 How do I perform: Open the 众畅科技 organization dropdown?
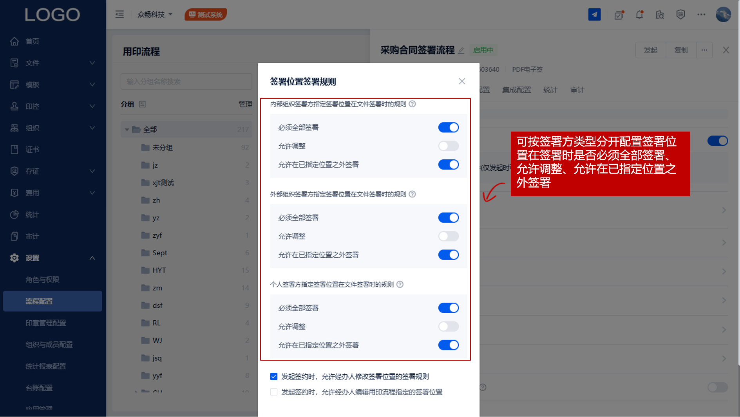pos(155,14)
